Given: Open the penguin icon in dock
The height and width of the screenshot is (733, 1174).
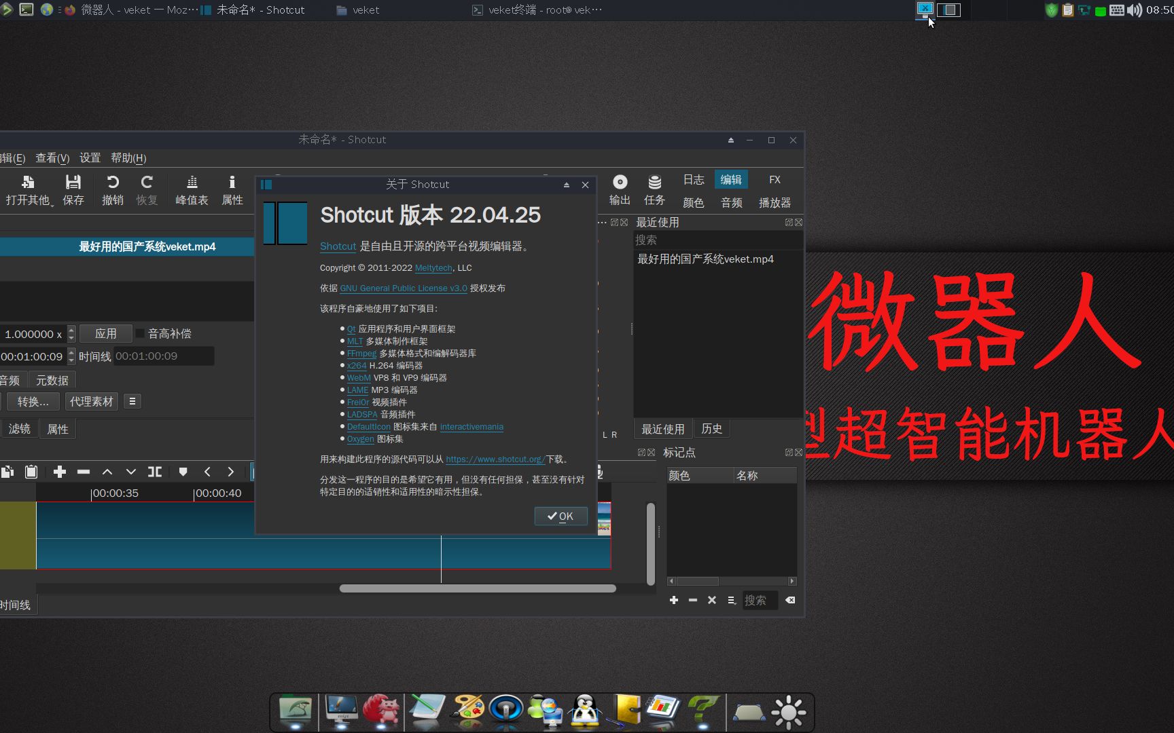Looking at the screenshot, I should coord(585,711).
